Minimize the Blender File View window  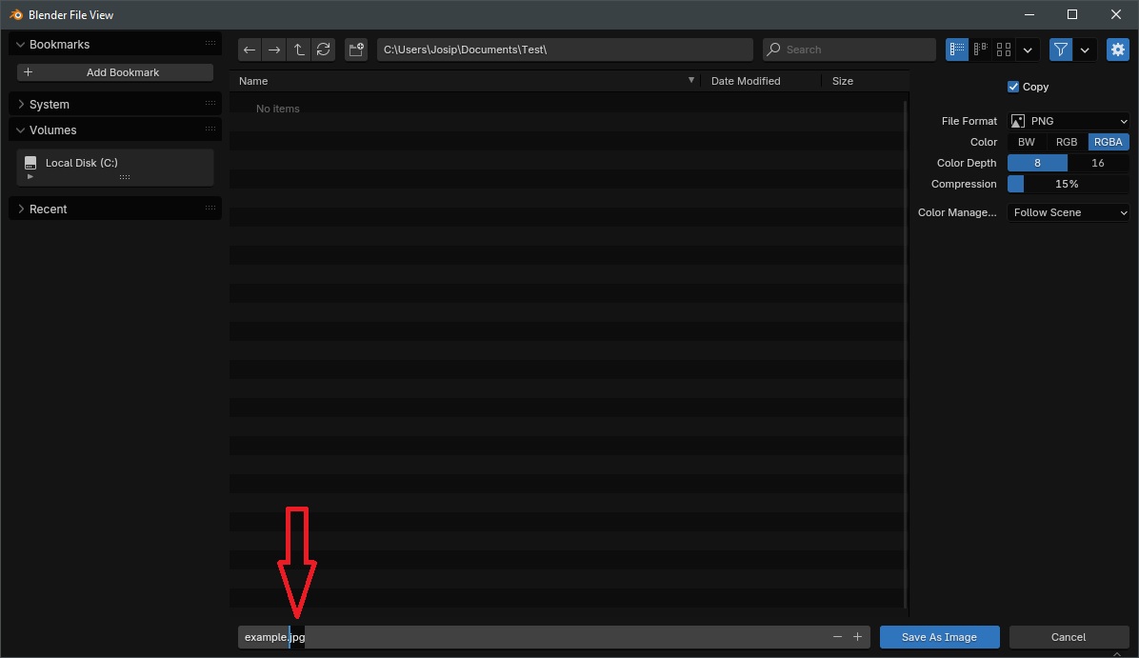1029,14
